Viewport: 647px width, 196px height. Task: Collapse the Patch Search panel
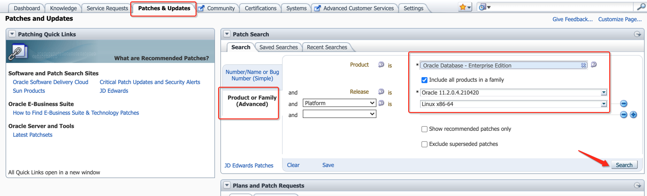(x=227, y=34)
